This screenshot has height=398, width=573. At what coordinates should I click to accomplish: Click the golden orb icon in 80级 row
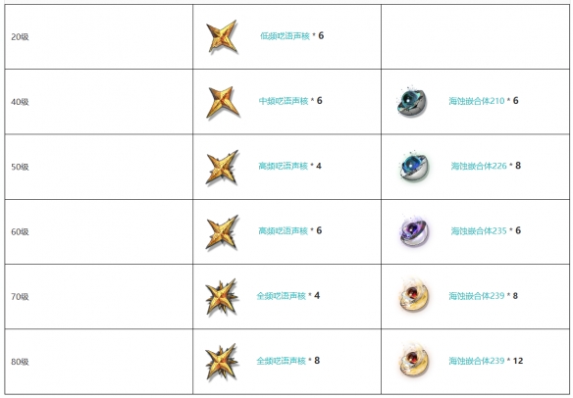[413, 360]
